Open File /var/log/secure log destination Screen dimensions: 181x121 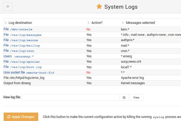[x=21, y=40]
